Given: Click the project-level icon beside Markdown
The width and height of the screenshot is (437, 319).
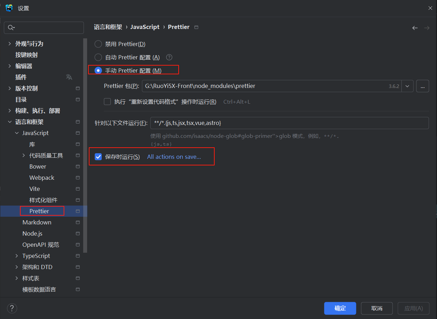Looking at the screenshot, I should (x=78, y=222).
